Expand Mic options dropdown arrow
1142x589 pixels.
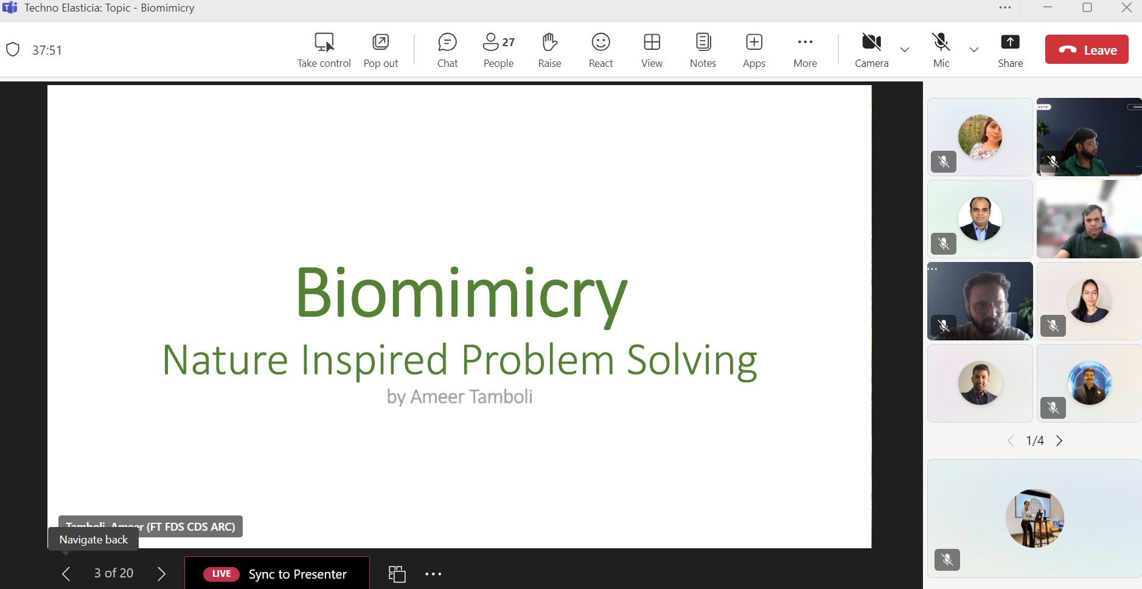[973, 50]
